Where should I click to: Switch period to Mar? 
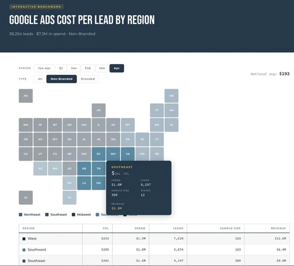102,68
